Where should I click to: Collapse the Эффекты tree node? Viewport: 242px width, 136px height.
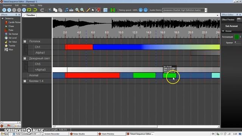[x=3, y=19]
